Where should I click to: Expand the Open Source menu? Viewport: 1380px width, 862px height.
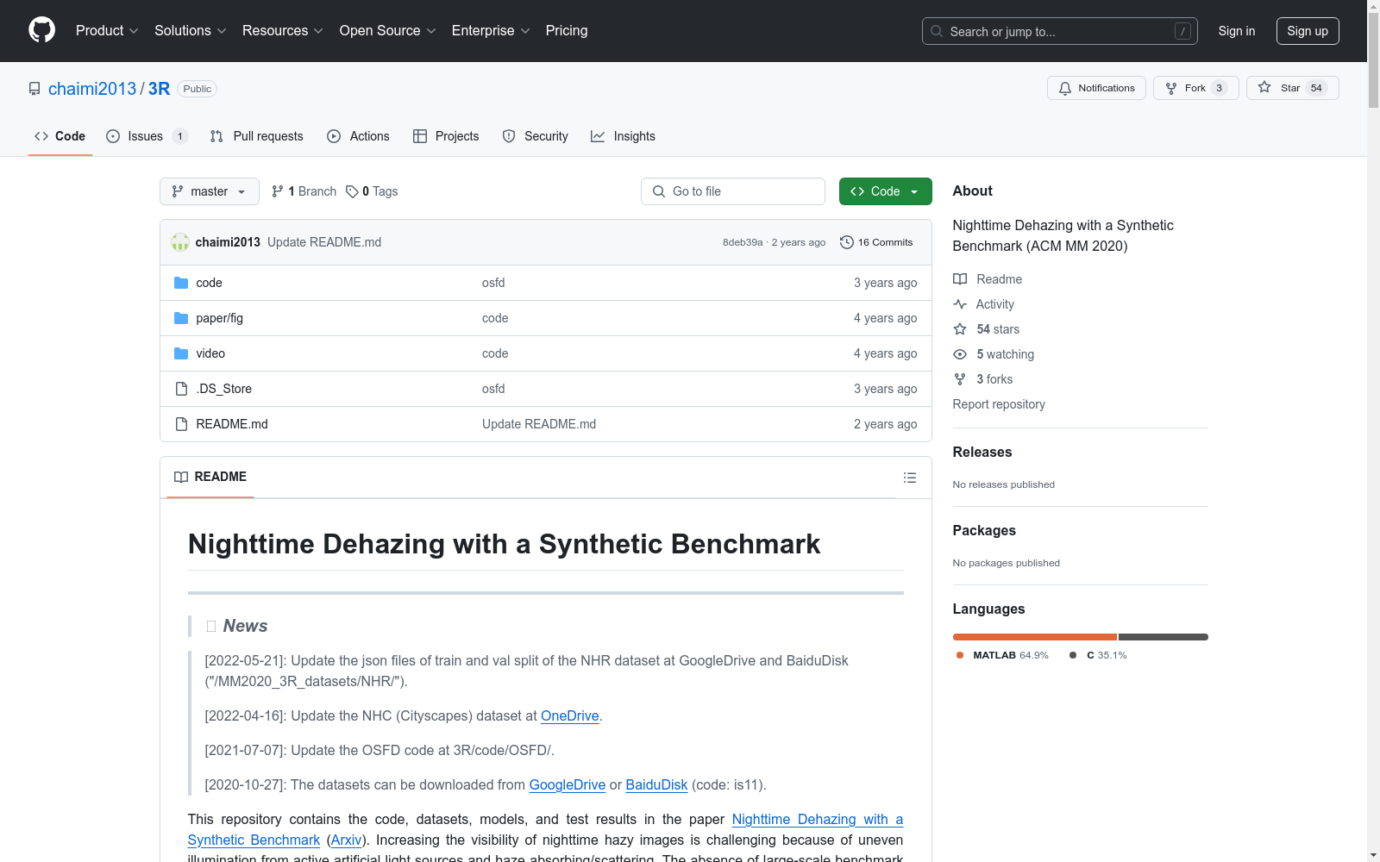[x=388, y=30]
